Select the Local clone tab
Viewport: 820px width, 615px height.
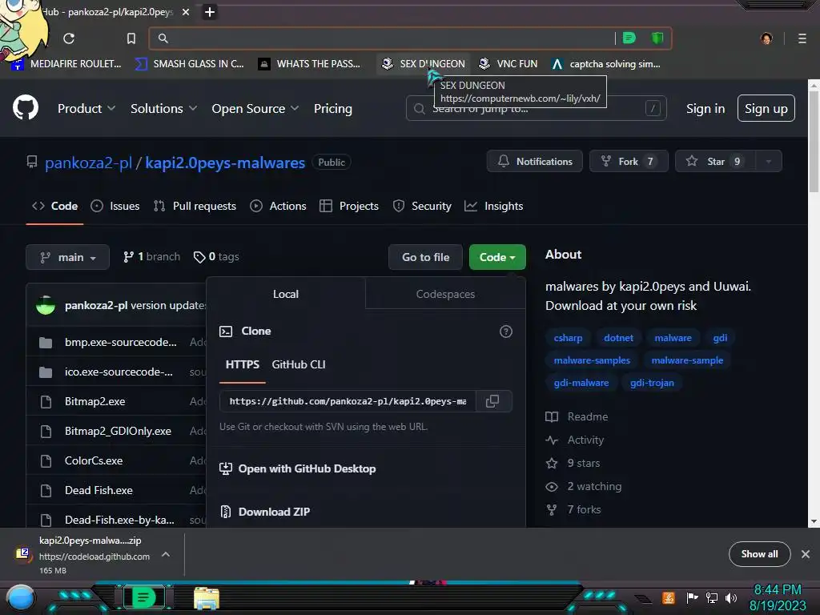point(286,294)
